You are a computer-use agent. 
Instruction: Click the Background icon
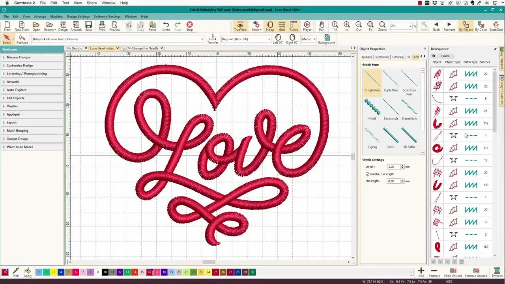(327, 39)
